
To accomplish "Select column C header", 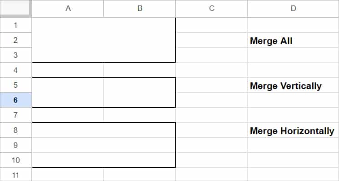I will [211, 9].
